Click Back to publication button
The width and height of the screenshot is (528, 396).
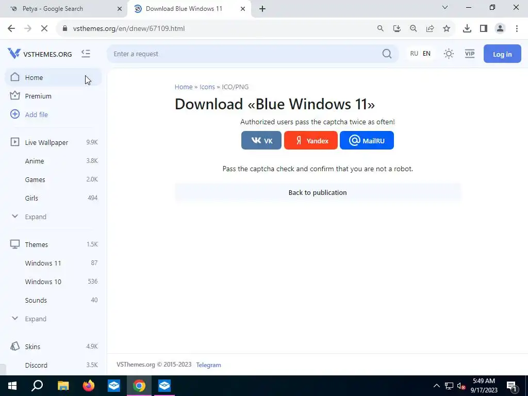pyautogui.click(x=318, y=193)
